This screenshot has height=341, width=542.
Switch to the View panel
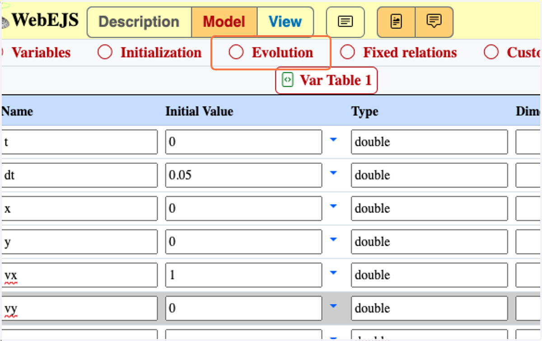point(285,22)
